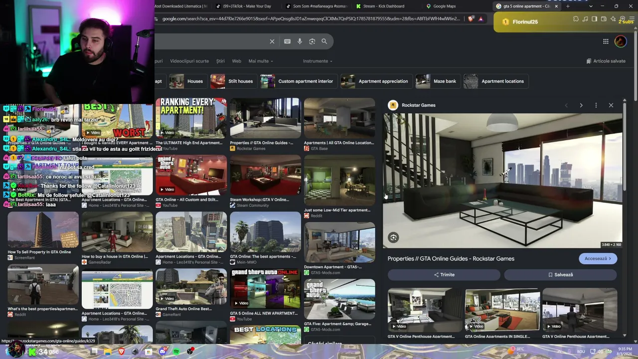Open Brave Shields icon in address bar
Image resolution: width=638 pixels, height=359 pixels.
point(472,19)
